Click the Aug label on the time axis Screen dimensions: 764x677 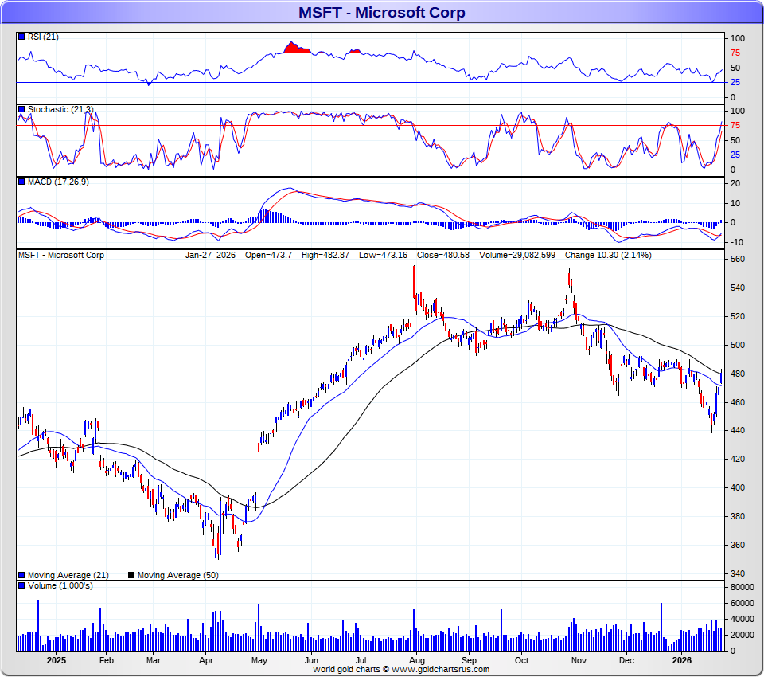(416, 660)
